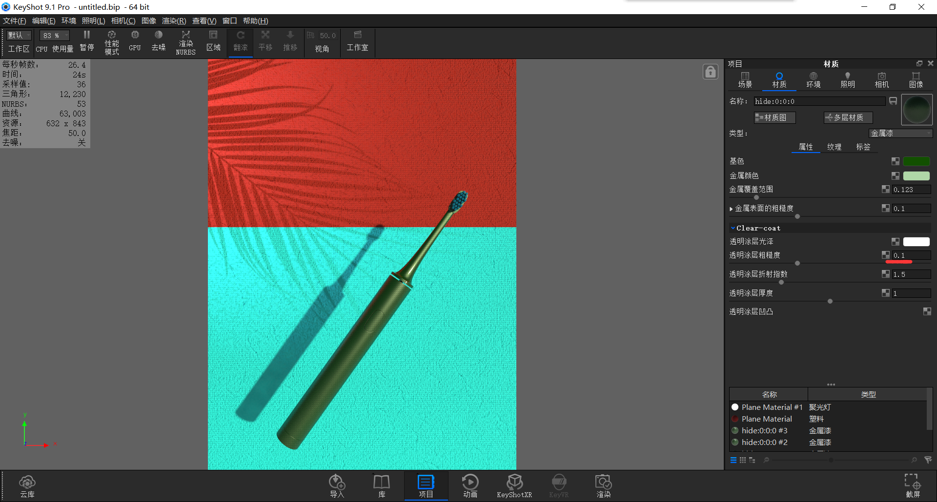This screenshot has height=502, width=937.
Task: Expand the 金属表面的粗糙度 property
Action: (x=732, y=208)
